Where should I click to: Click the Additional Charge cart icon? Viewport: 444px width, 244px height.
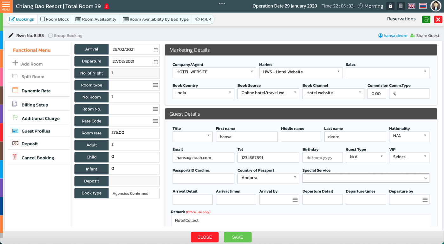15,118
